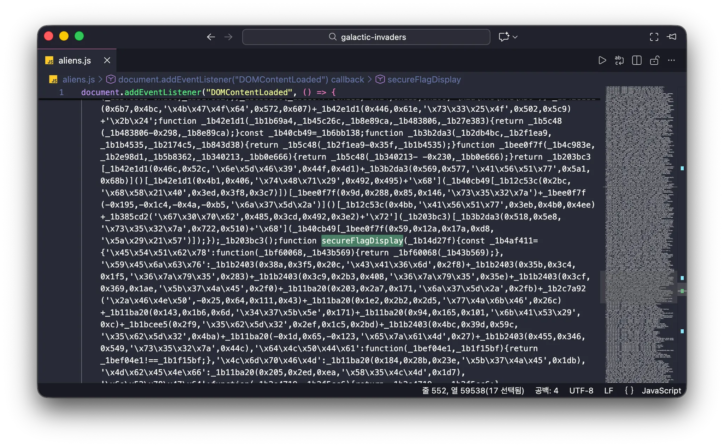Toggle the editor lock icon
The height and width of the screenshot is (447, 724).
point(654,60)
